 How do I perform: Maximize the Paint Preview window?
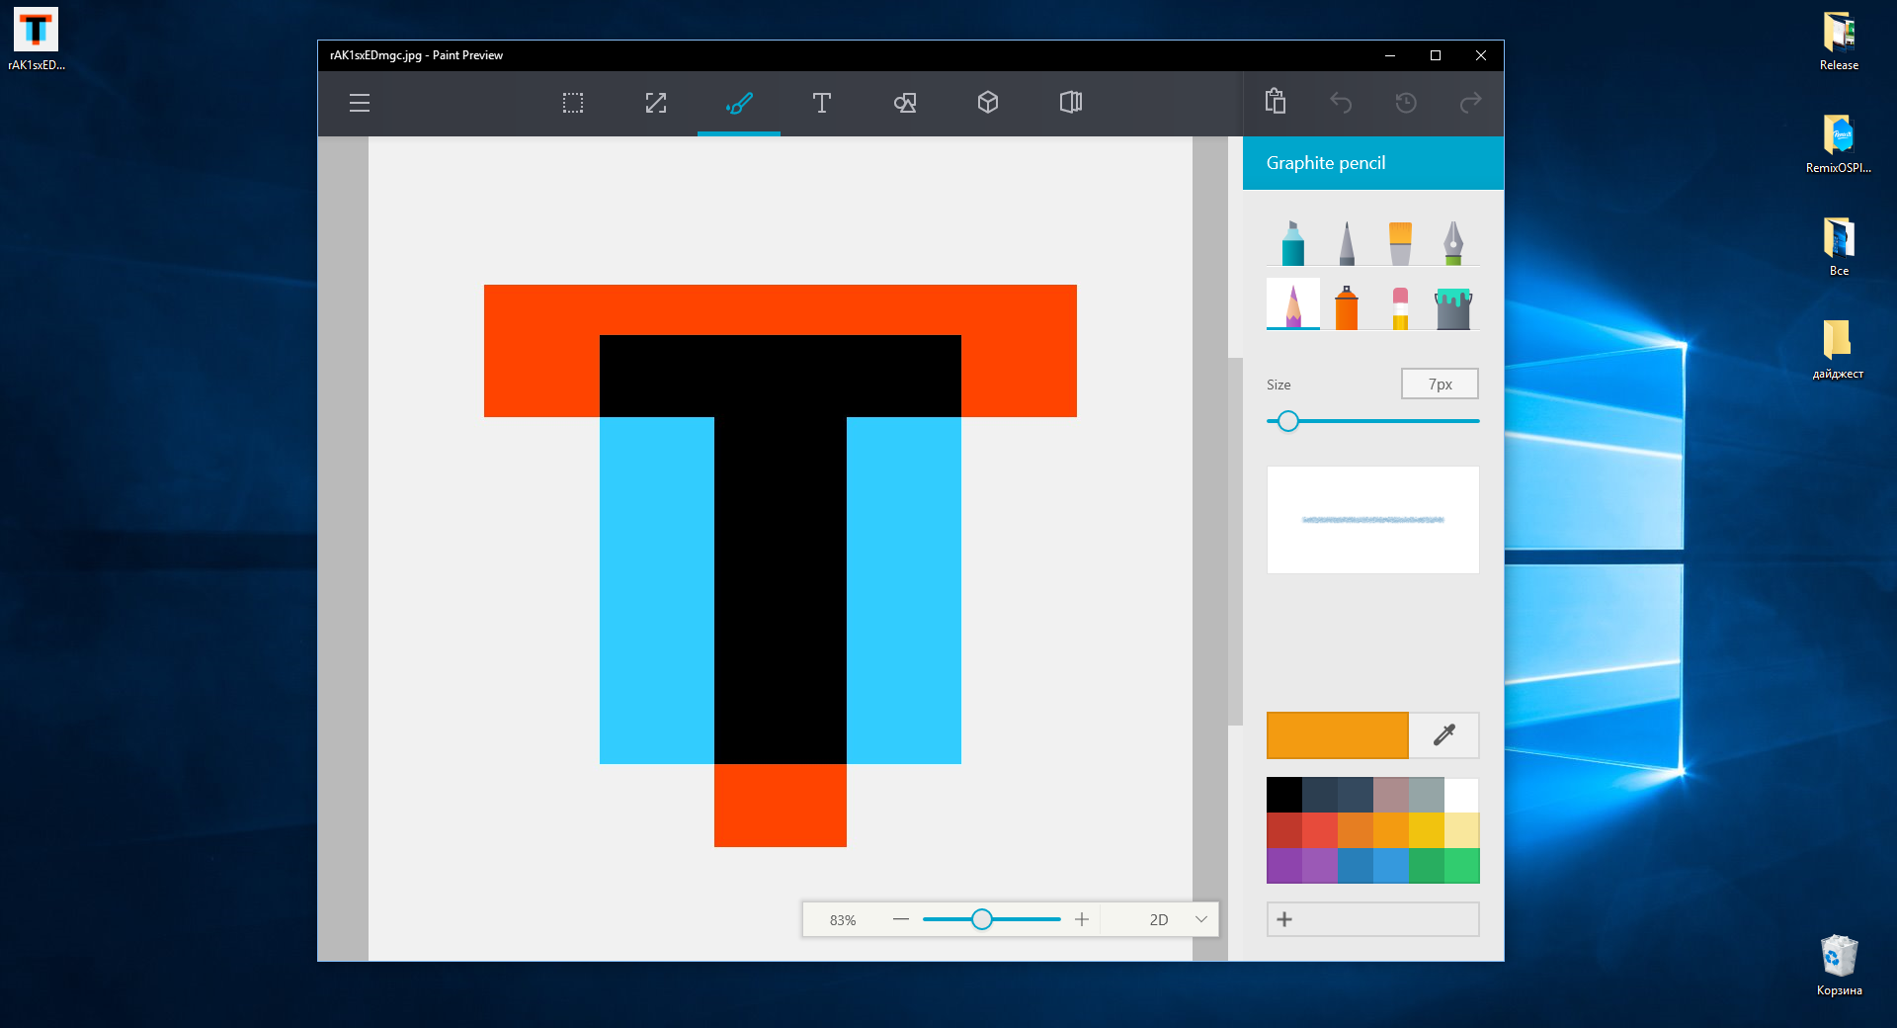pyautogui.click(x=1436, y=55)
